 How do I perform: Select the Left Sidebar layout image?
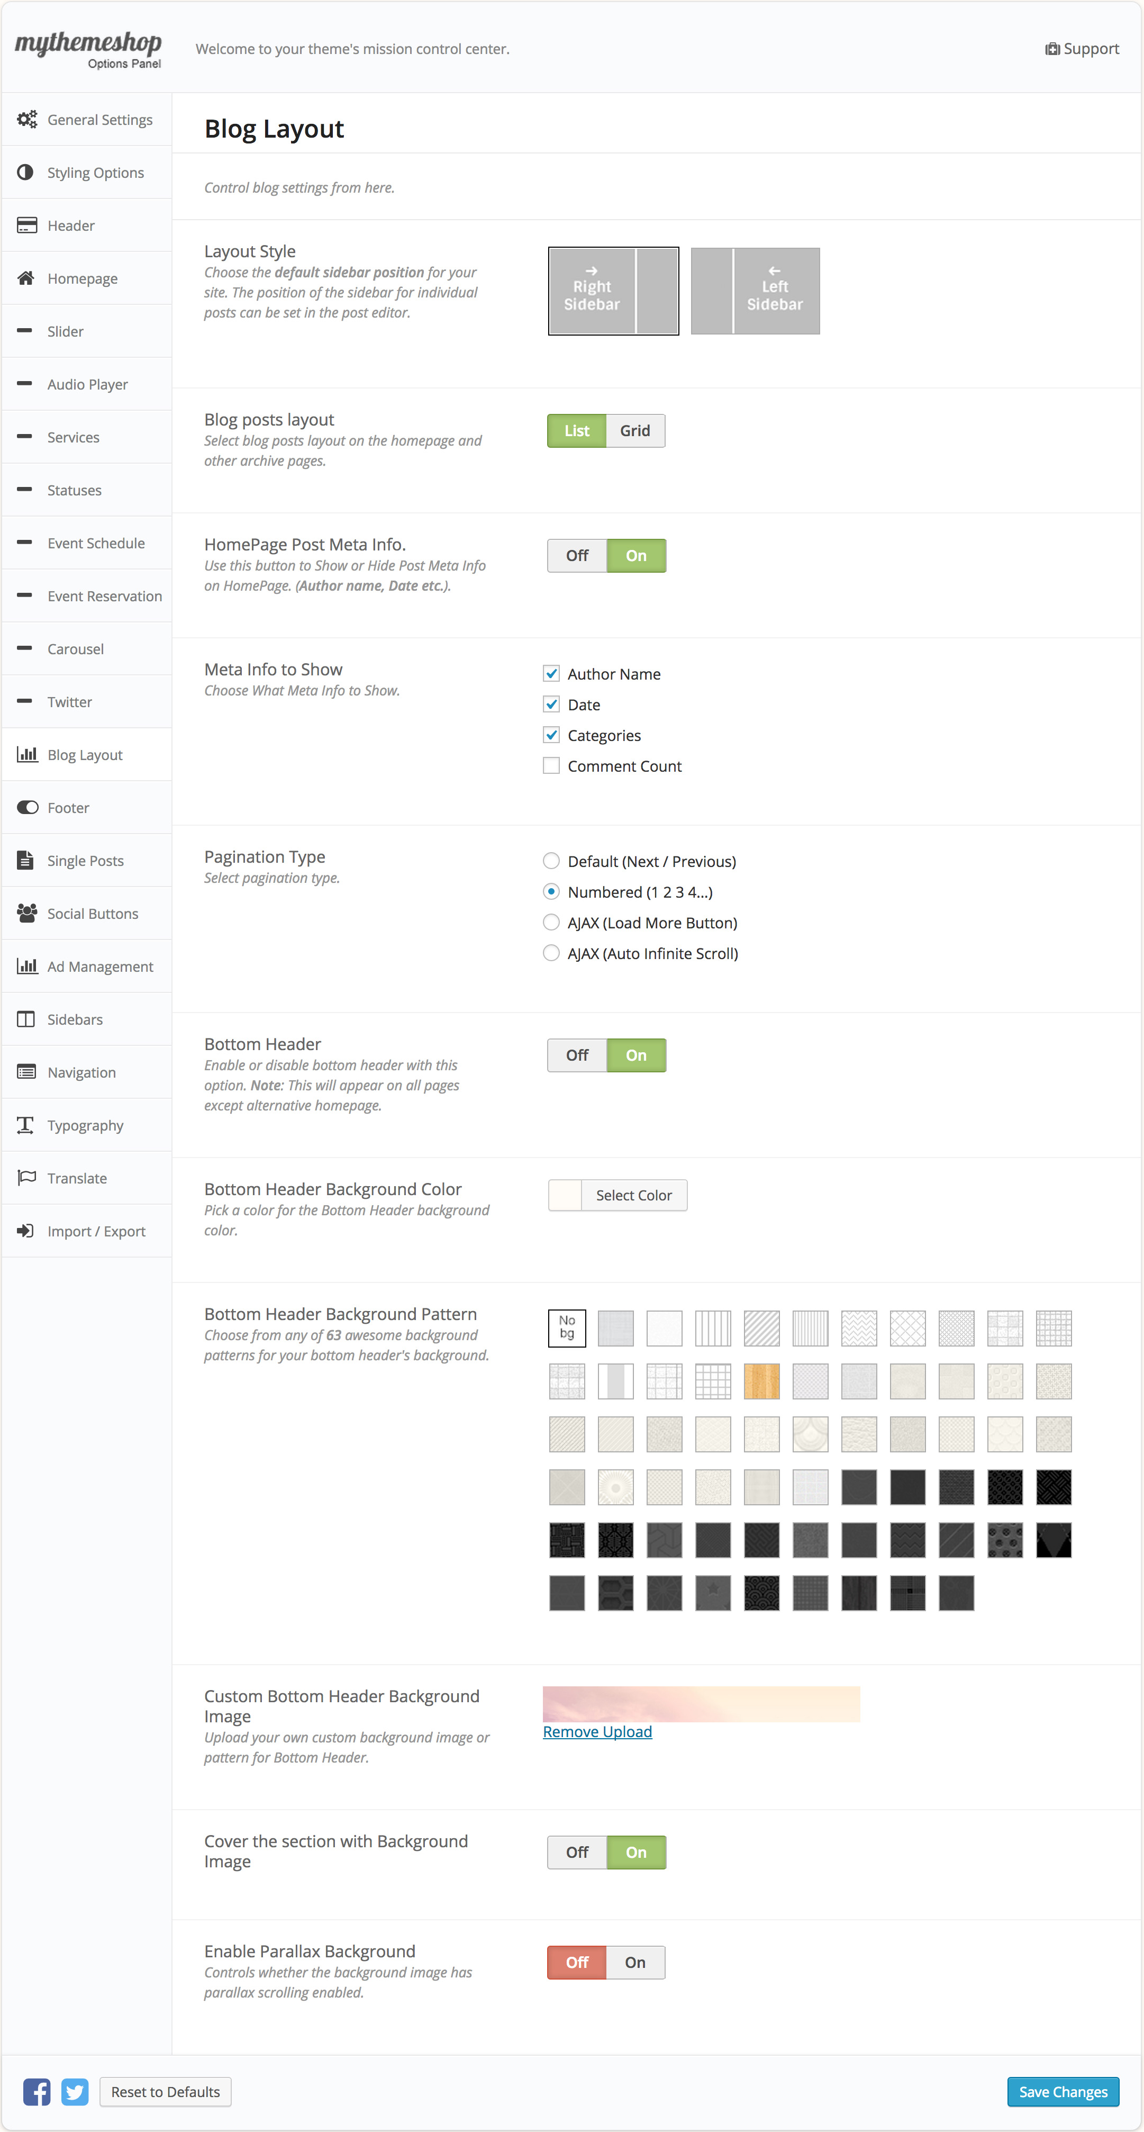[755, 291]
